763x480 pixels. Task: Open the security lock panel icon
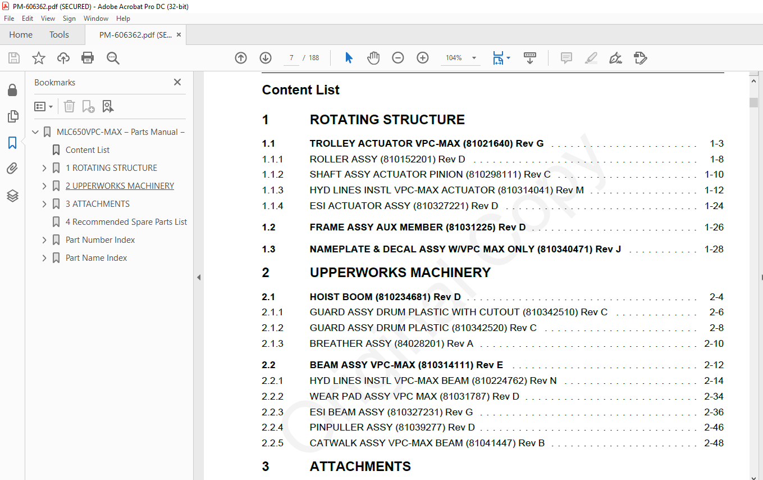[12, 90]
